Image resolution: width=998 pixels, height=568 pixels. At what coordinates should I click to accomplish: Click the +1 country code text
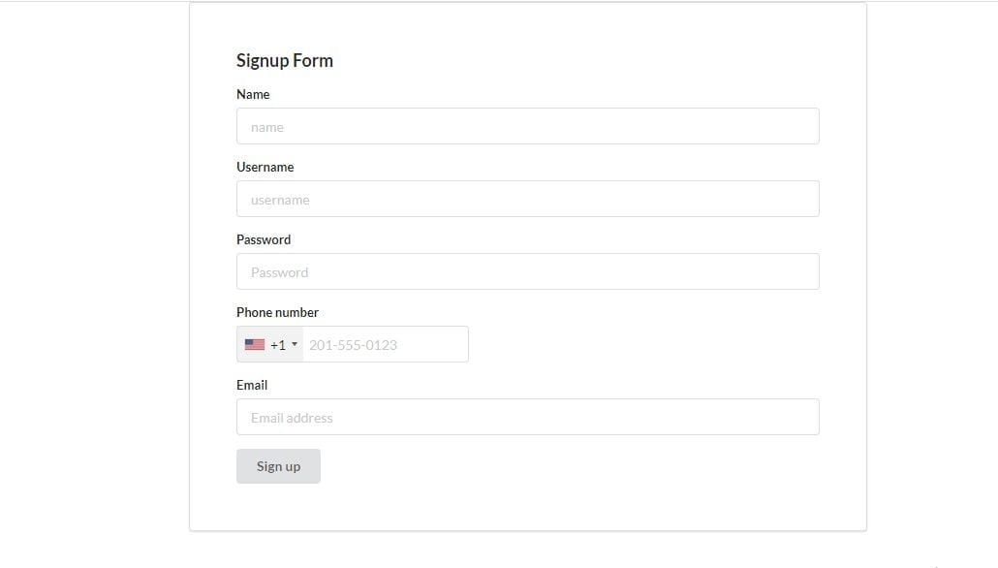[x=278, y=344]
